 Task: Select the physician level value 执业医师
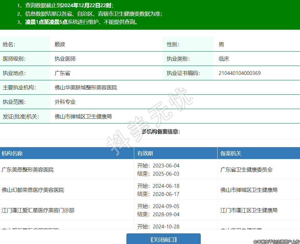tap(65, 59)
